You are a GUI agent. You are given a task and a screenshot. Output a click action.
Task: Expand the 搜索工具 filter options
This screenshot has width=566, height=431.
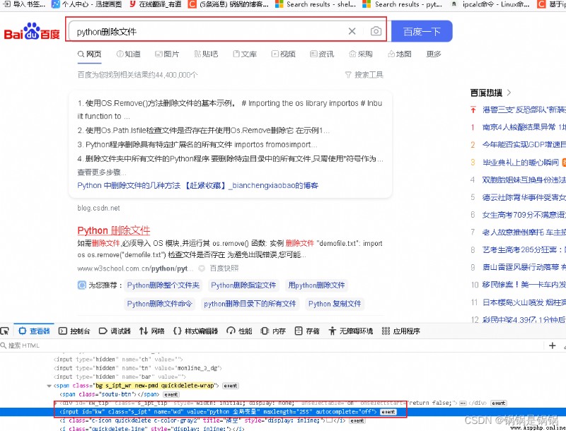(364, 75)
